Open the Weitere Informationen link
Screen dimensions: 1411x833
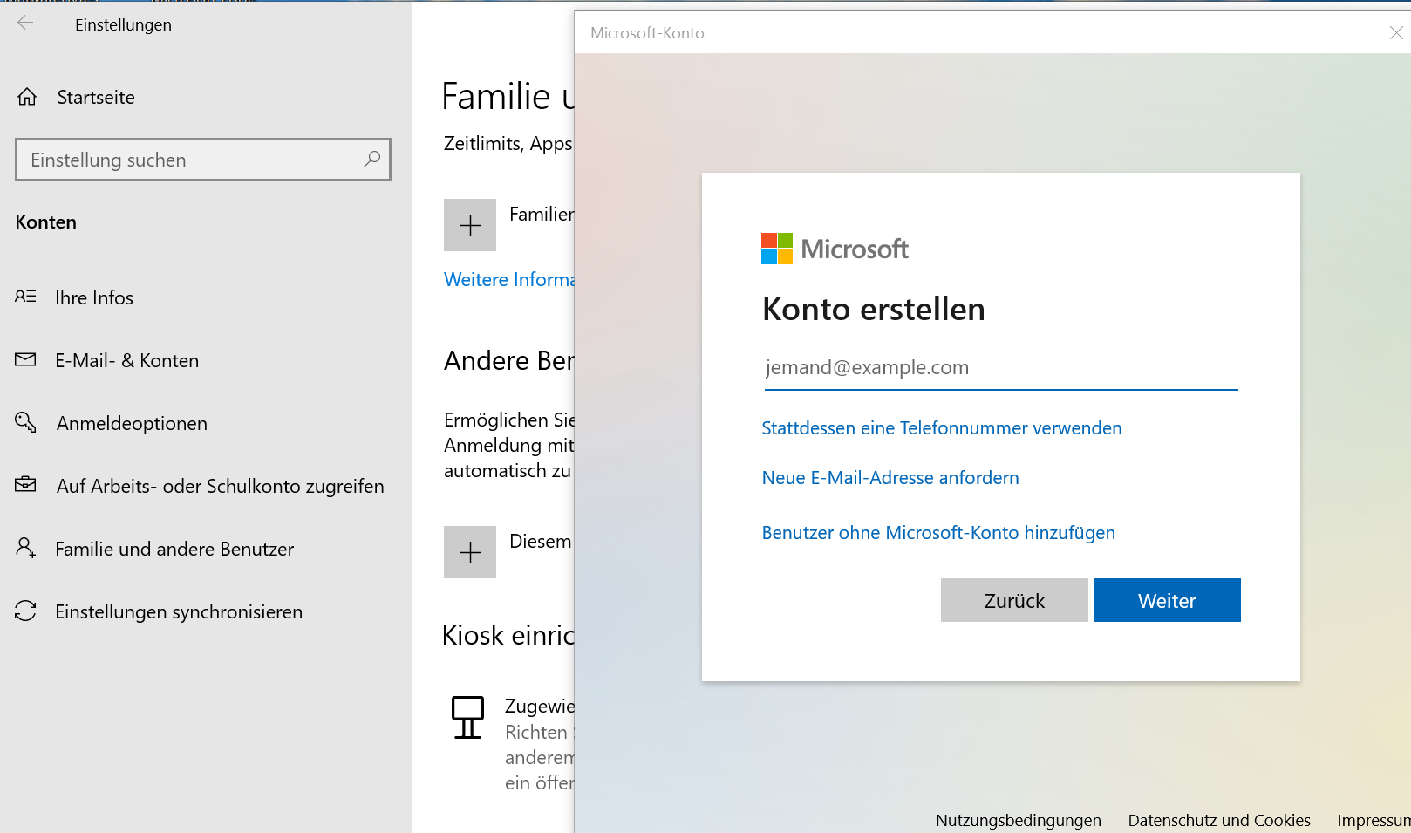pyautogui.click(x=509, y=279)
